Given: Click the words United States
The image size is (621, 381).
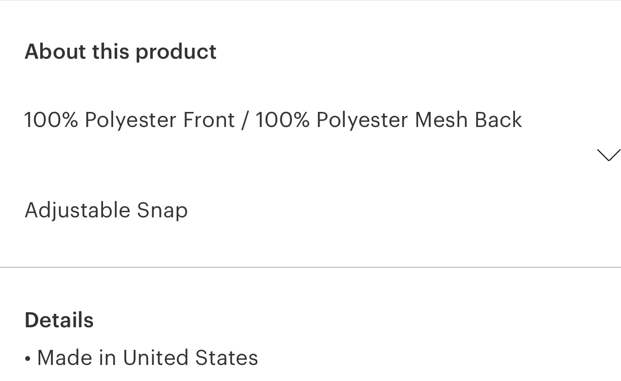Looking at the screenshot, I should (x=190, y=358).
